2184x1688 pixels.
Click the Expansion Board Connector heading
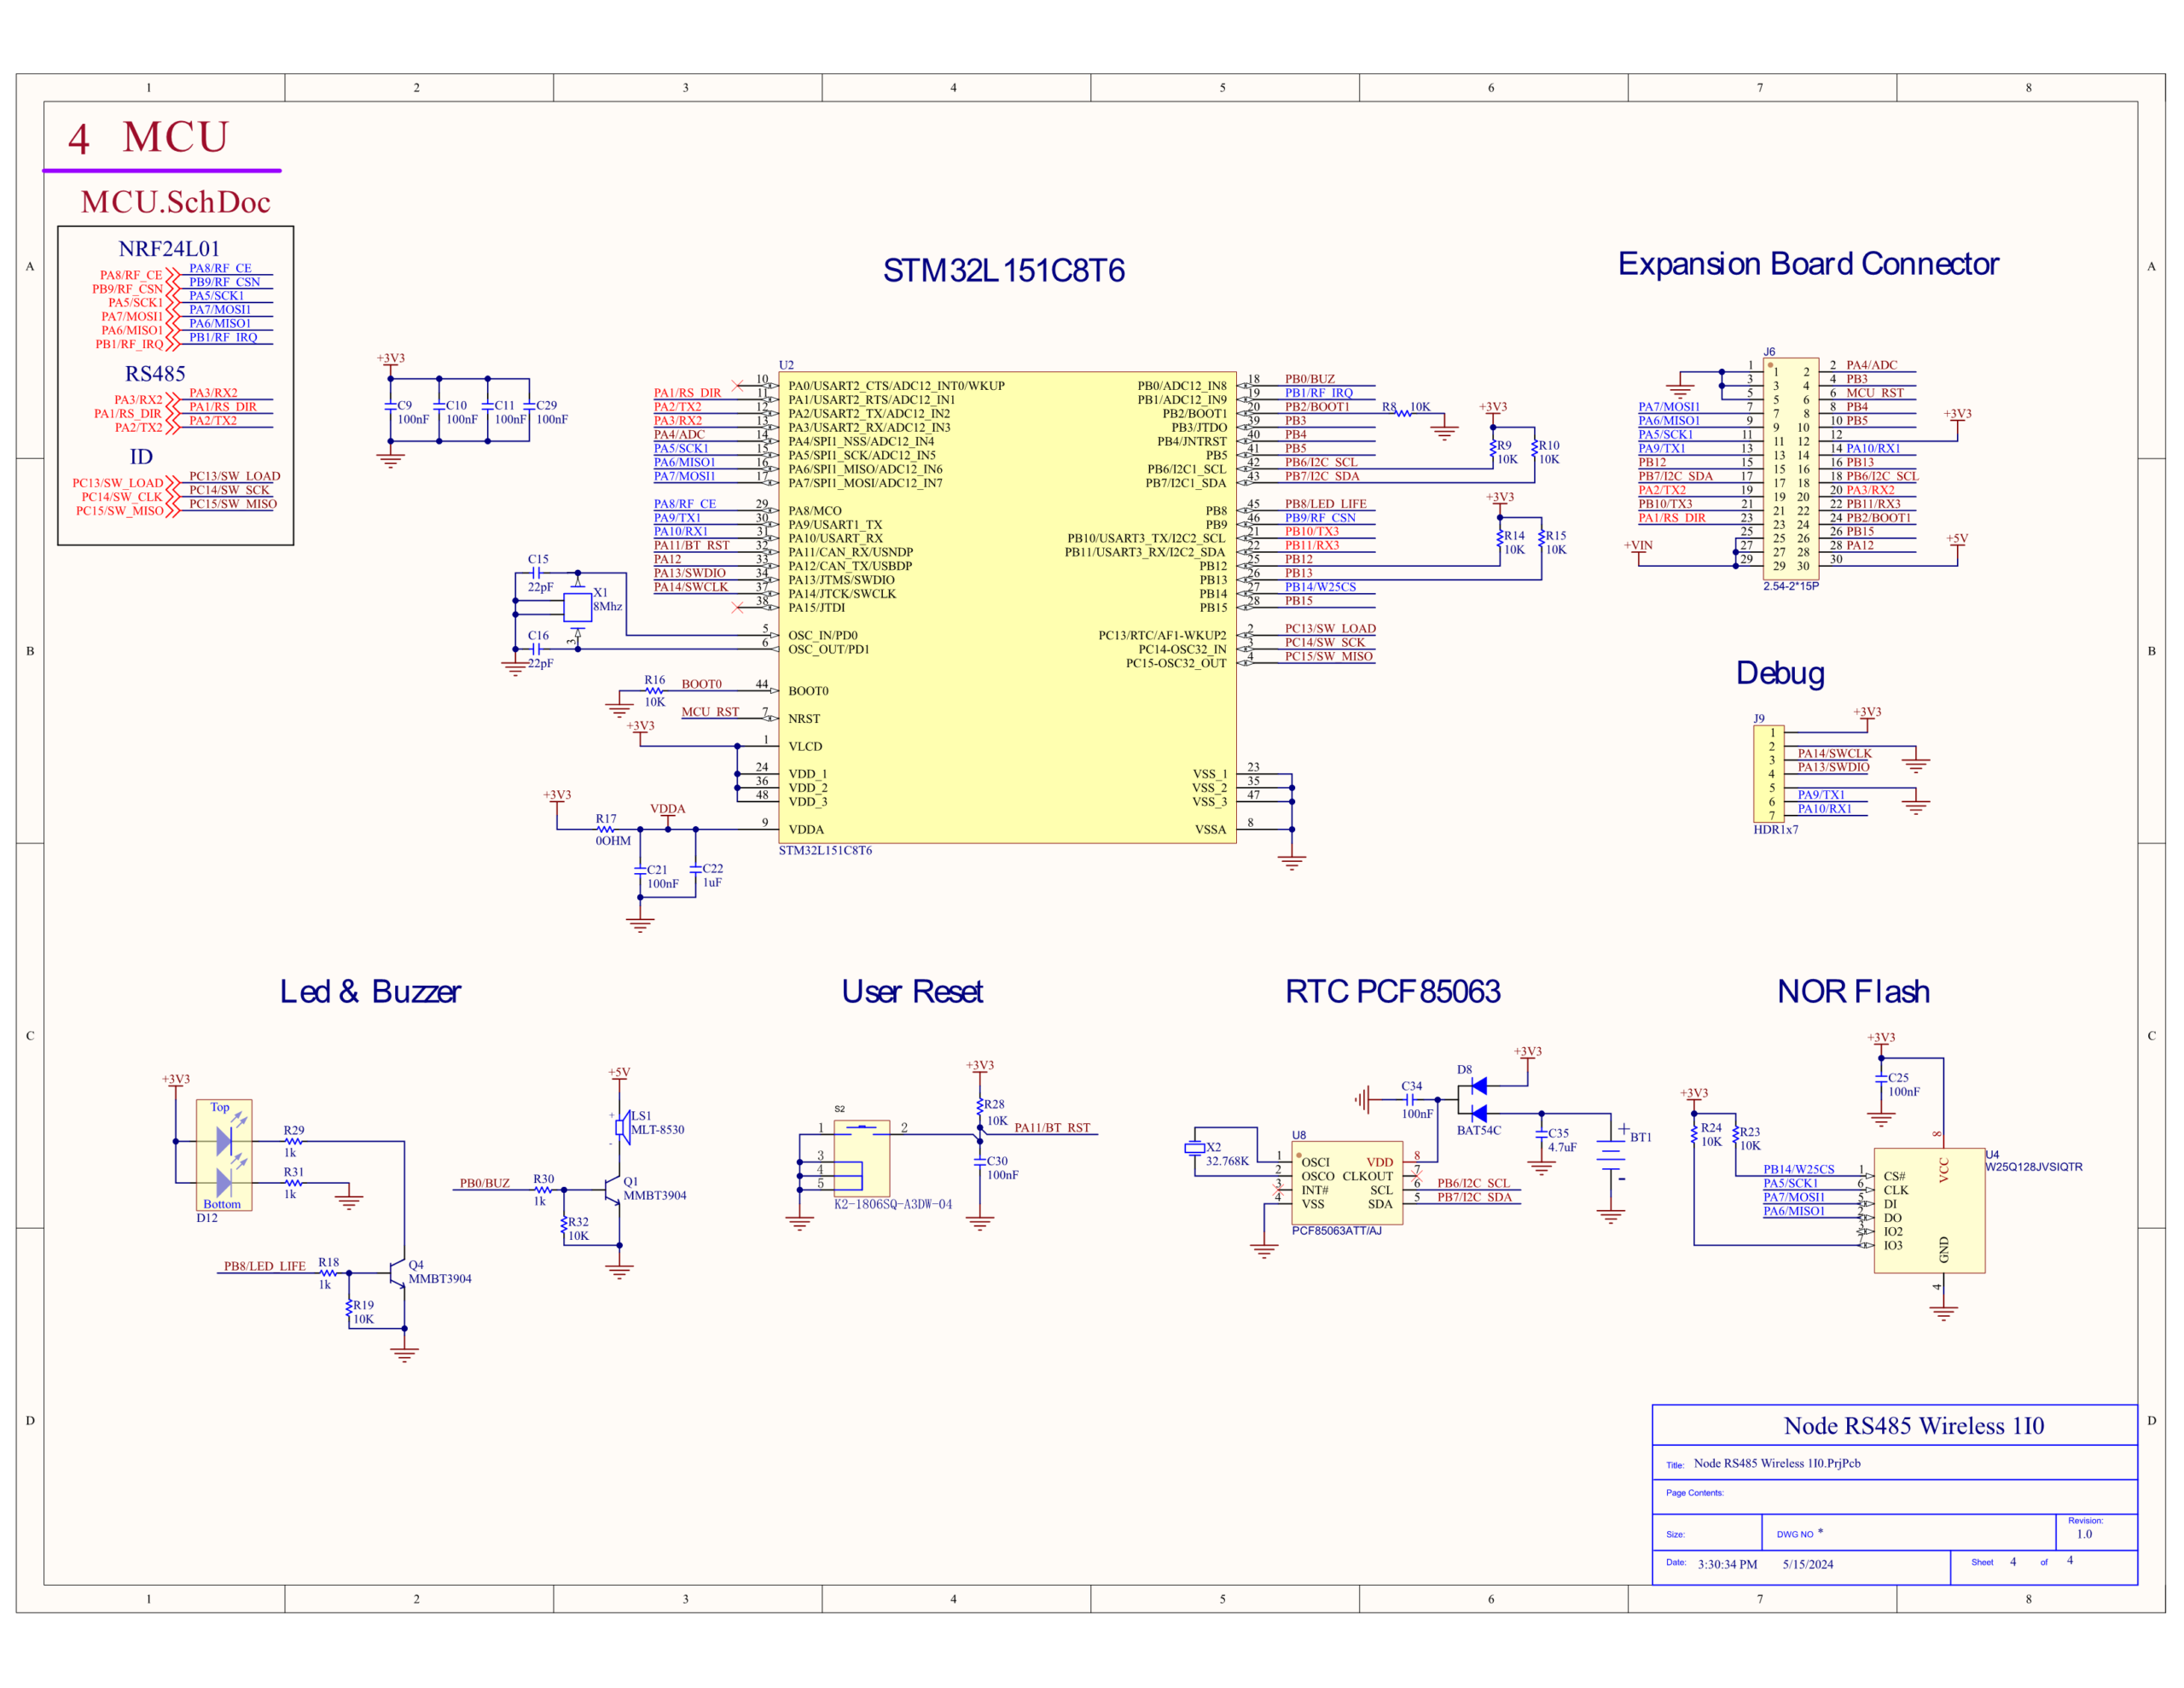point(1808,263)
